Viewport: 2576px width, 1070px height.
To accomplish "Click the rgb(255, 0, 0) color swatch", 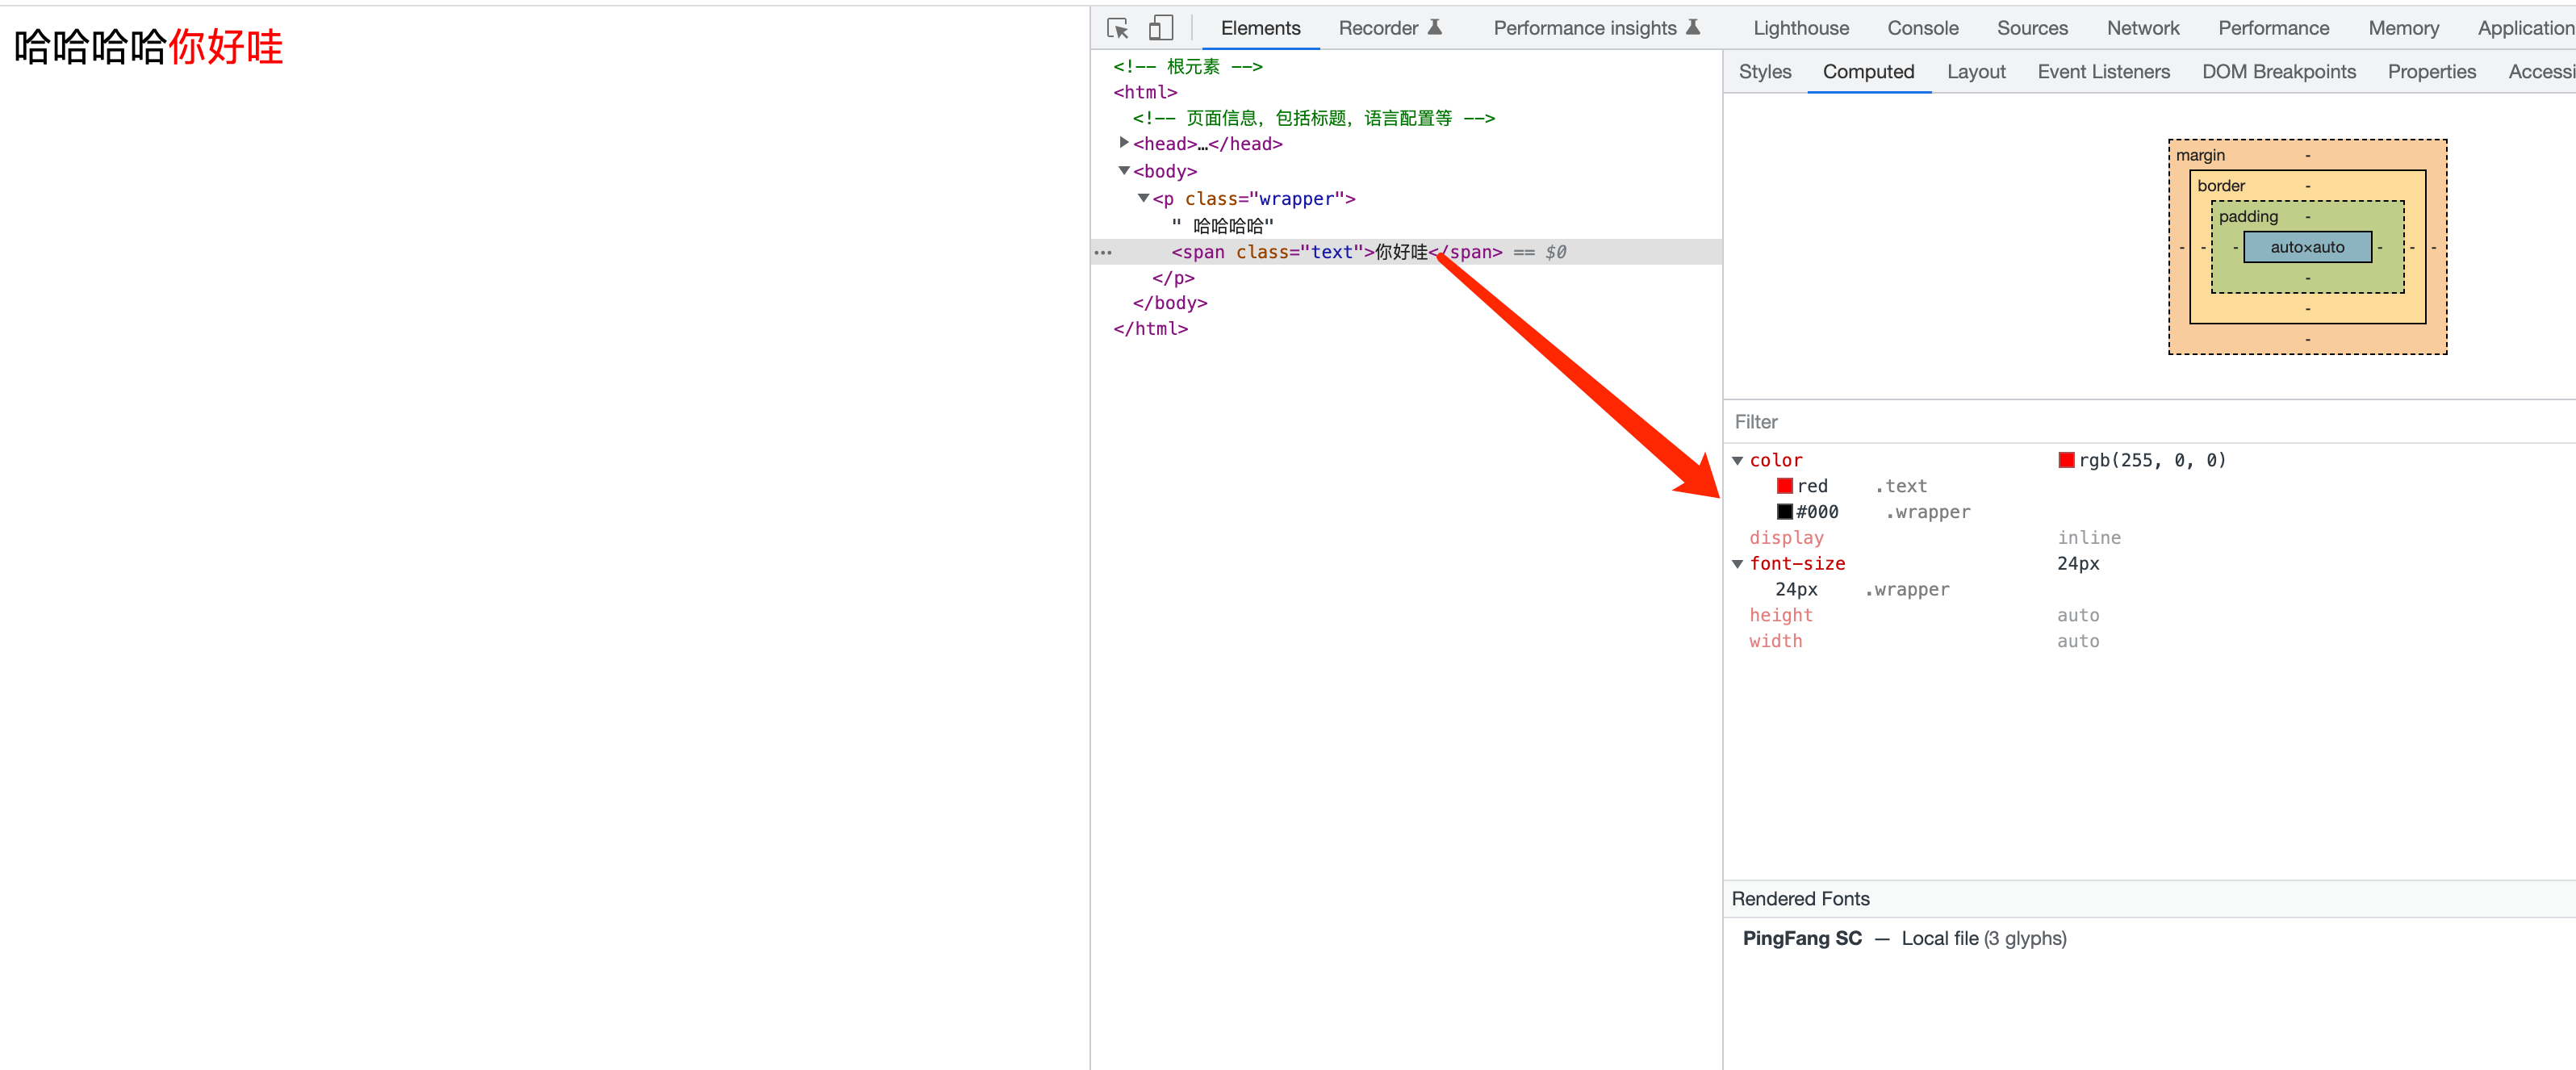I will tap(2066, 460).
